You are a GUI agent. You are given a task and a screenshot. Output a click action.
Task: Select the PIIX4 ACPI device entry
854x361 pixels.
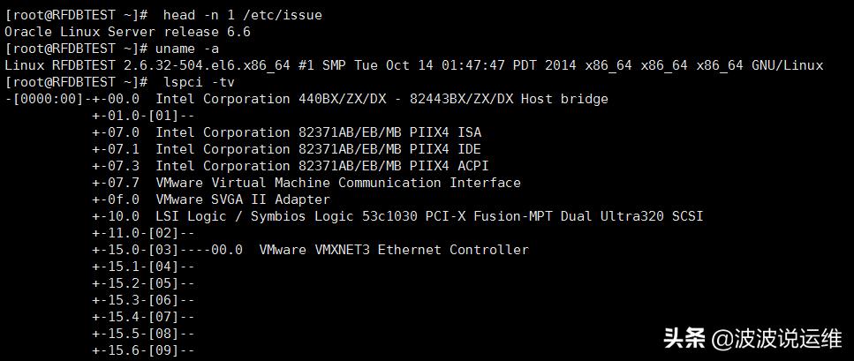pos(322,166)
